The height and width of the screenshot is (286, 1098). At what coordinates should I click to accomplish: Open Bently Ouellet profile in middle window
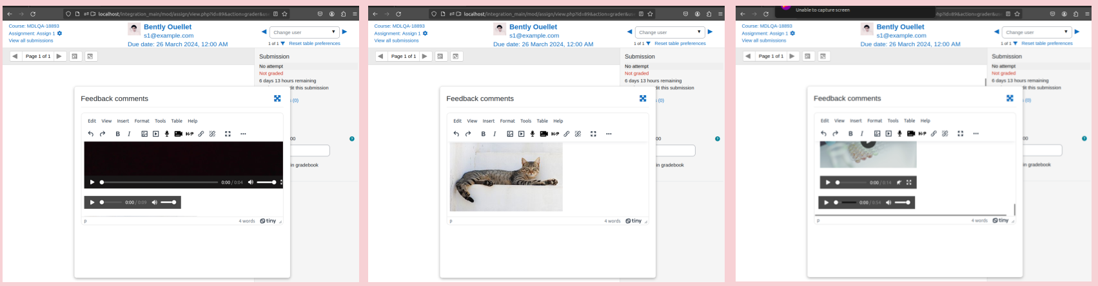(533, 27)
